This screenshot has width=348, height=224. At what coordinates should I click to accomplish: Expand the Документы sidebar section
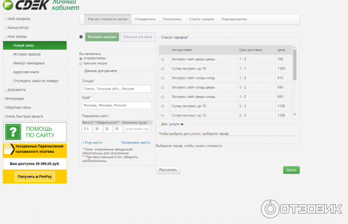click(35, 90)
